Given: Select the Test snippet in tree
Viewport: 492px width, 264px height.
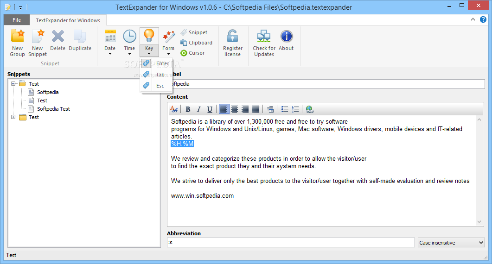Looking at the screenshot, I should pyautogui.click(x=42, y=101).
